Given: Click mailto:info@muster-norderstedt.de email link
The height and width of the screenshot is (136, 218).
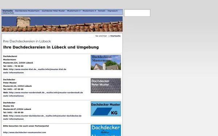Looking at the screenshot, I should click(x=65, y=92).
